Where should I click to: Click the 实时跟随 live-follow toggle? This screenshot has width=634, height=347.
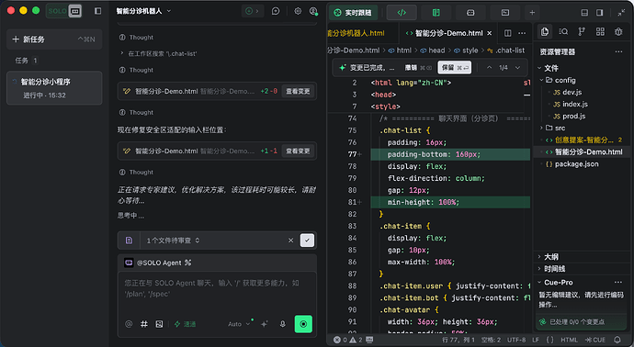[353, 13]
